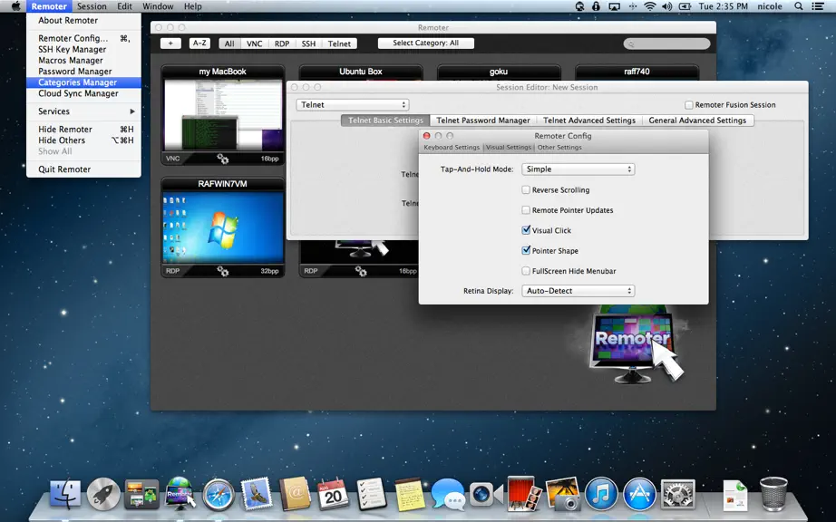Open Remoter Config menu item
This screenshot has height=522, width=836.
point(83,38)
